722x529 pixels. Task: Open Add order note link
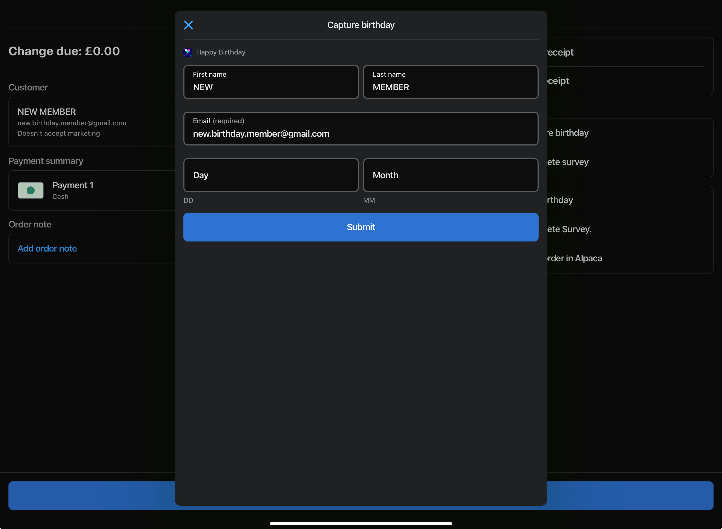point(47,248)
